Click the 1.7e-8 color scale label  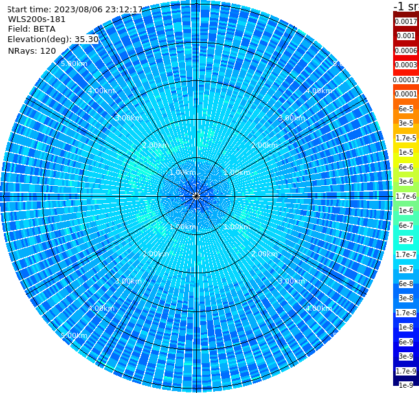406,313
